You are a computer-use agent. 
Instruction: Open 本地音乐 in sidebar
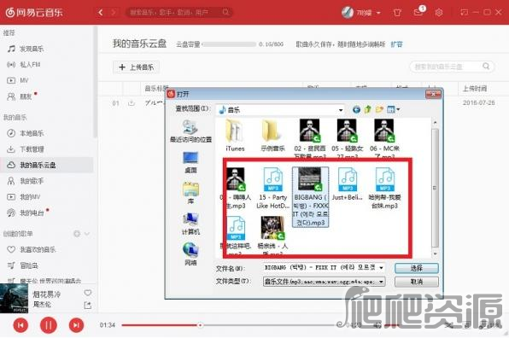(x=26, y=133)
